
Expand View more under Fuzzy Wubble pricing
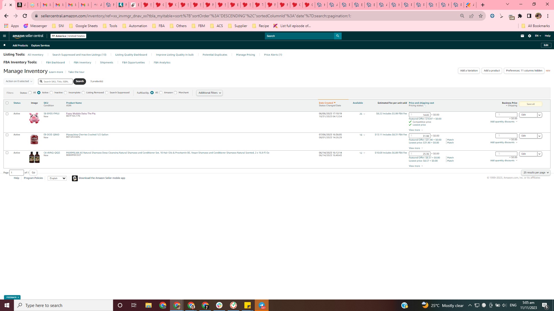tap(416, 130)
